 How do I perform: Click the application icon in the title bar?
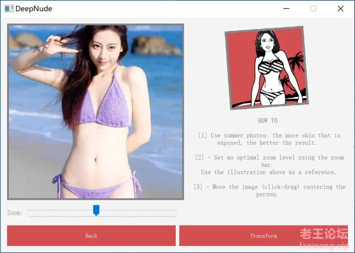9,8
